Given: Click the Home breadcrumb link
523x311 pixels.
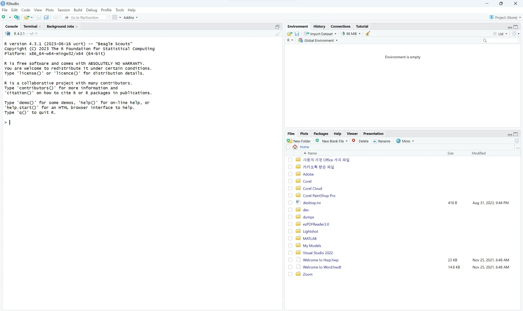Looking at the screenshot, I should tap(304, 147).
